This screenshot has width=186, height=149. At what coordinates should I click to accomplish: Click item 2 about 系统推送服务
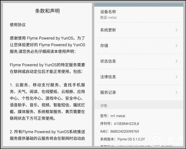47,135
